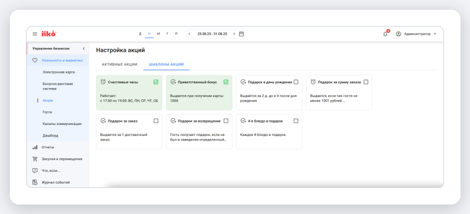Open the calendar date picker
This screenshot has height=214, width=470.
pyautogui.click(x=242, y=34)
